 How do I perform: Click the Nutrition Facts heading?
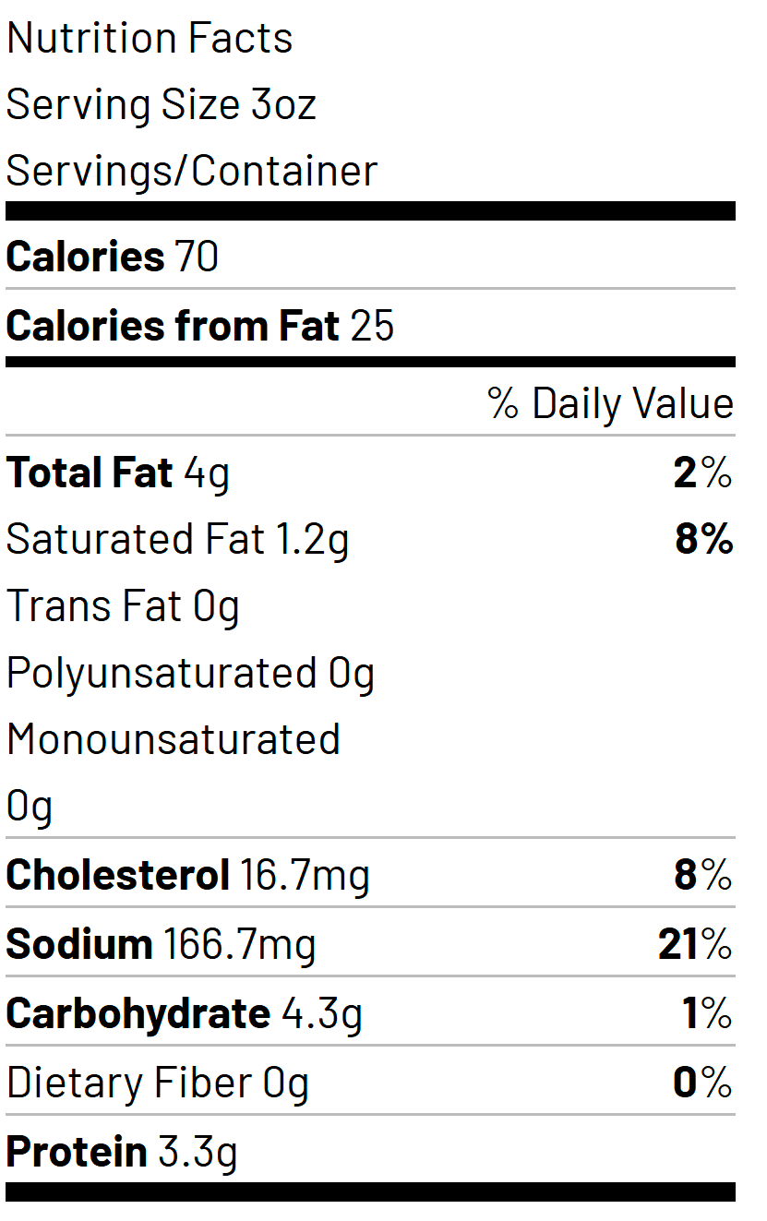tap(150, 39)
